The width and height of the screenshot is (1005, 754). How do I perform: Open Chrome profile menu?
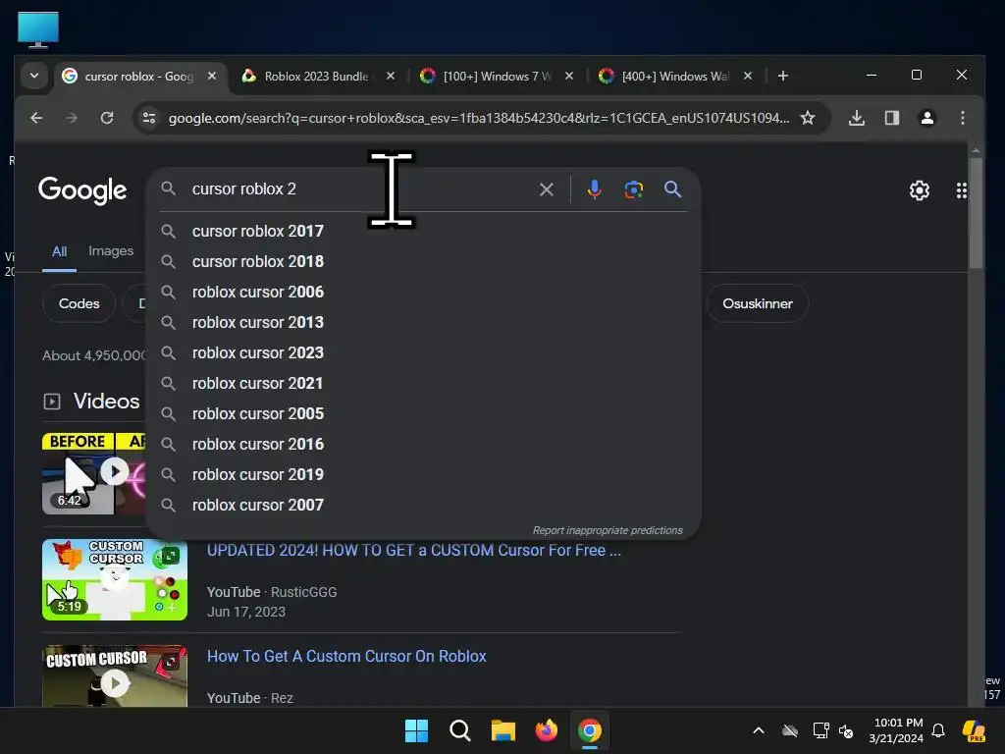click(x=927, y=118)
